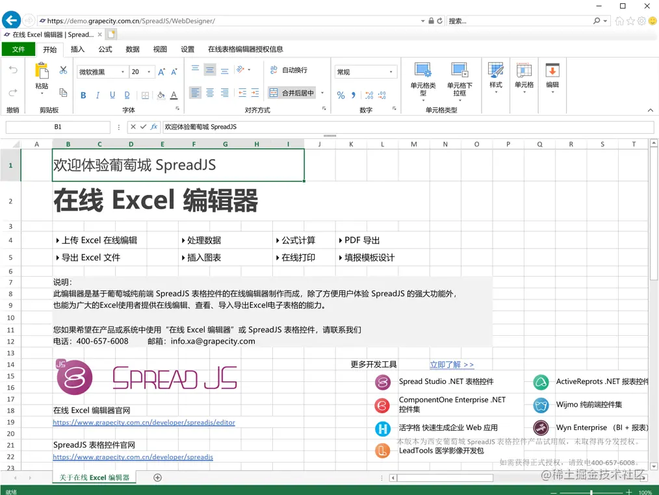Click the font color A icon
Screen dimensions: 659x495
[x=174, y=95]
